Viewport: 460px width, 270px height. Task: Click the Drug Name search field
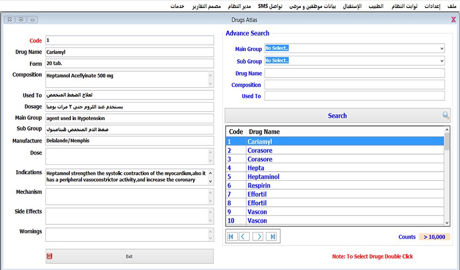[354, 73]
